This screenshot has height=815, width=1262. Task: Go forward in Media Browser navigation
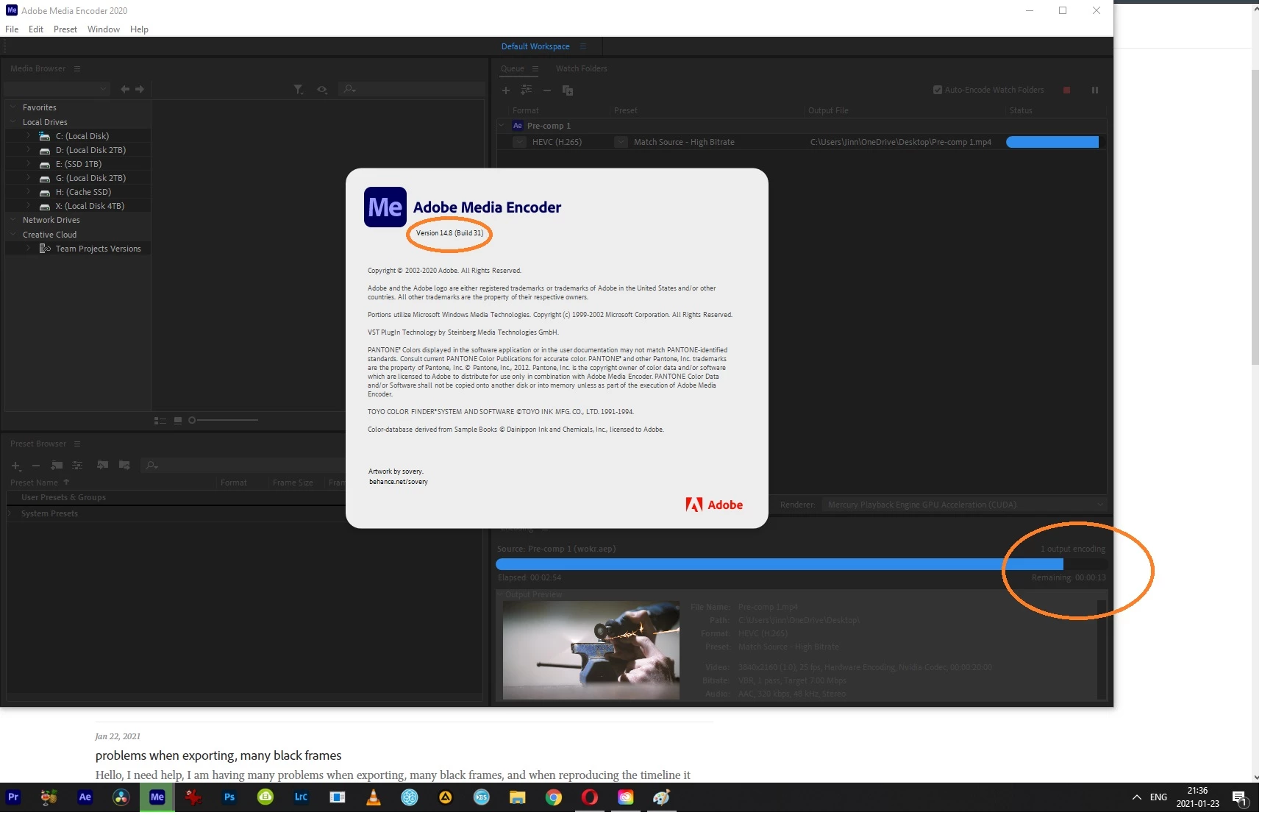[140, 89]
